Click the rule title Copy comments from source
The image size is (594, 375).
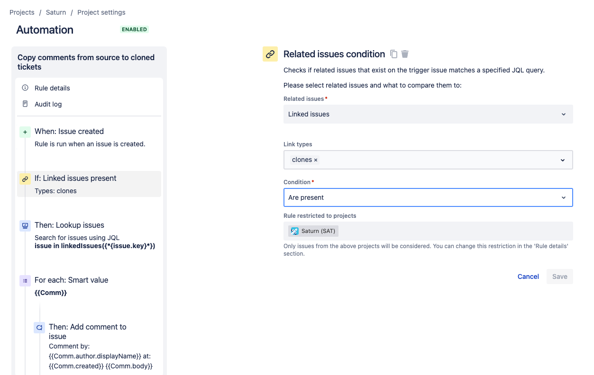(86, 62)
